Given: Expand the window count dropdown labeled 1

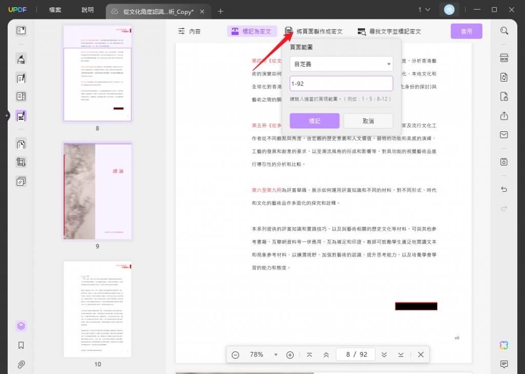Looking at the screenshot, I should 424,10.
